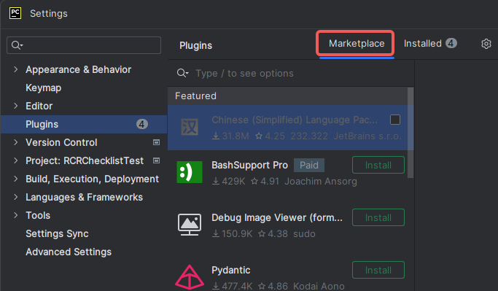Expand the Appearance & Behavior section
Image resolution: width=498 pixels, height=291 pixels.
(x=15, y=69)
